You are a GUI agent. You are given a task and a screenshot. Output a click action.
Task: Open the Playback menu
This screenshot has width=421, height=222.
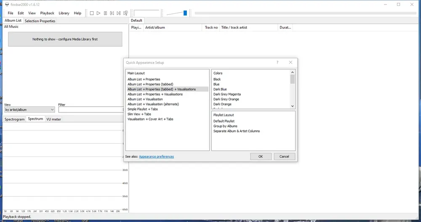pyautogui.click(x=47, y=13)
